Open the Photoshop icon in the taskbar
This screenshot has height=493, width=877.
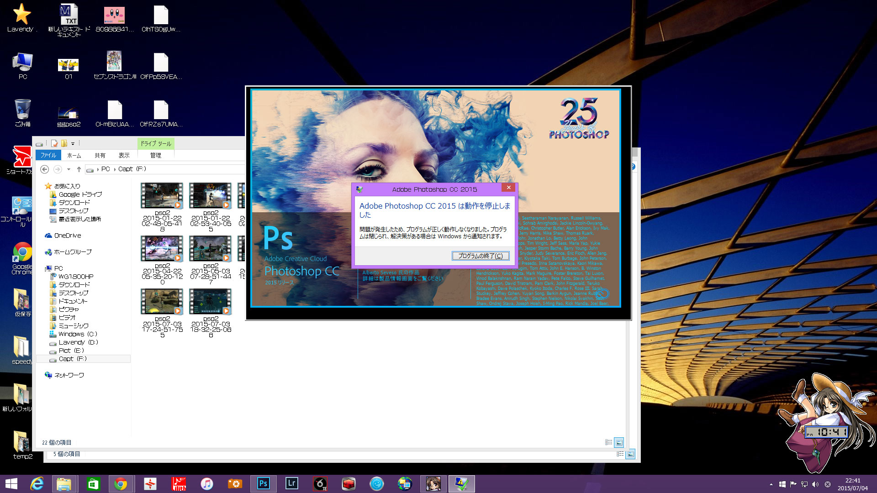[x=264, y=483]
